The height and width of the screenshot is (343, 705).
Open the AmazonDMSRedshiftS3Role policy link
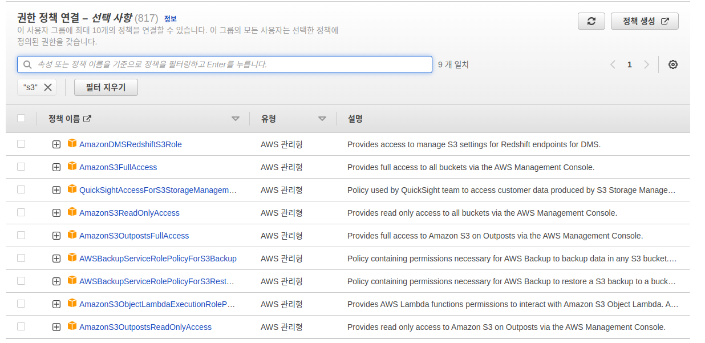point(131,144)
